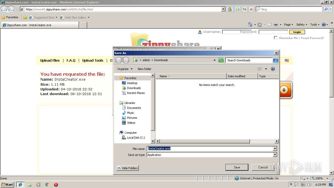Click the refresh page icon in address bar

click(244, 9)
